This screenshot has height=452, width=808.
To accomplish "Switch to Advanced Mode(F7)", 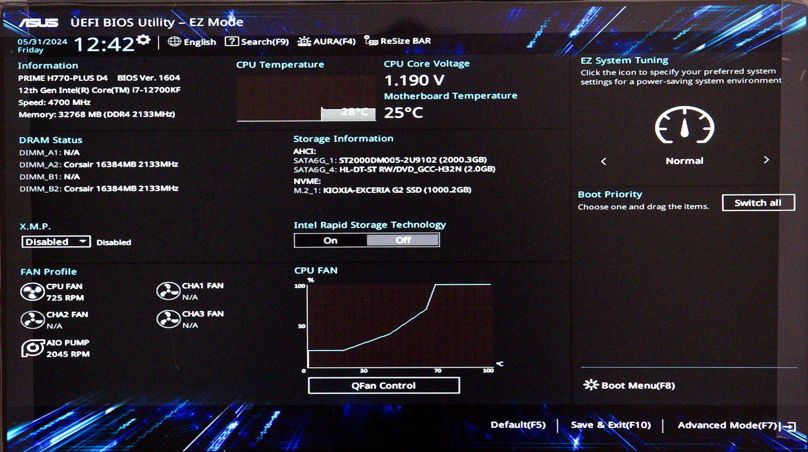I will 737,426.
